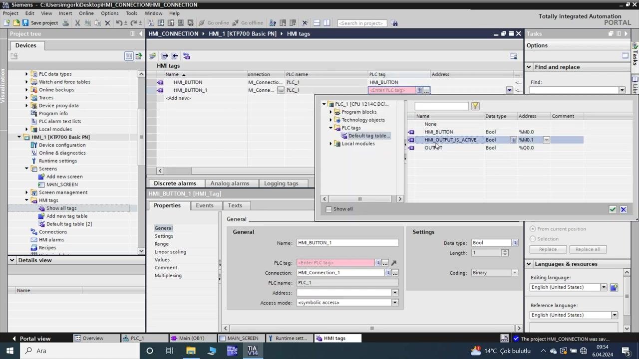Image resolution: width=639 pixels, height=359 pixels.
Task: Open the Coding Binary dropdown
Action: coord(515,273)
